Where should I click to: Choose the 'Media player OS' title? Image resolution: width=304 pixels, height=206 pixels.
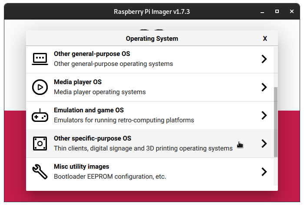pos(77,82)
